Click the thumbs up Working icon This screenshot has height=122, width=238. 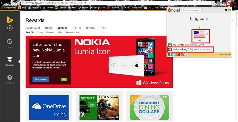[170, 45]
